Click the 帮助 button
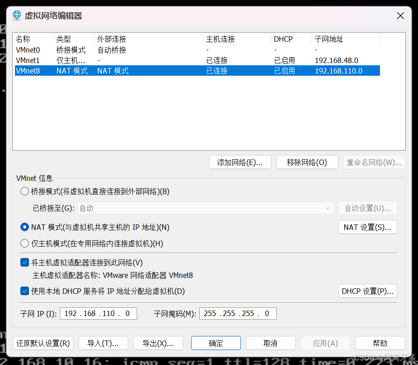418x365 pixels. 380,343
